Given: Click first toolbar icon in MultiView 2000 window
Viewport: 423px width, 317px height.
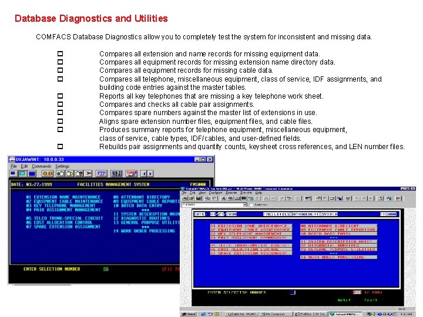Looking at the screenshot, I should click(185, 198).
